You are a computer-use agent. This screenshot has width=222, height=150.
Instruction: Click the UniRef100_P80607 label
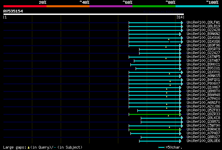point(203,83)
